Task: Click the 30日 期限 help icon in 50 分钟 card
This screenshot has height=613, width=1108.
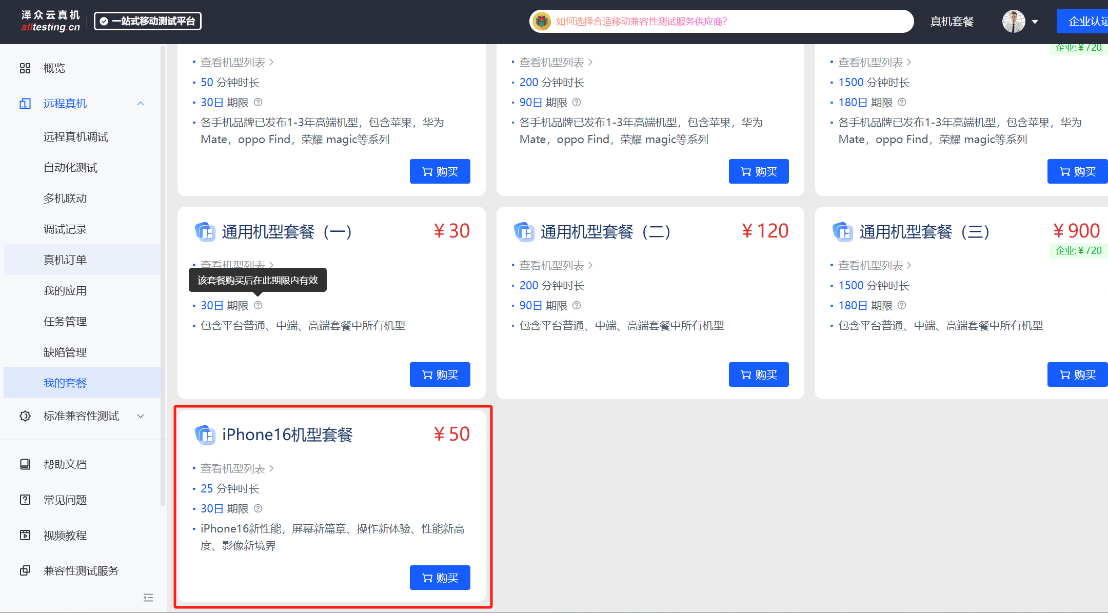Action: 258,102
